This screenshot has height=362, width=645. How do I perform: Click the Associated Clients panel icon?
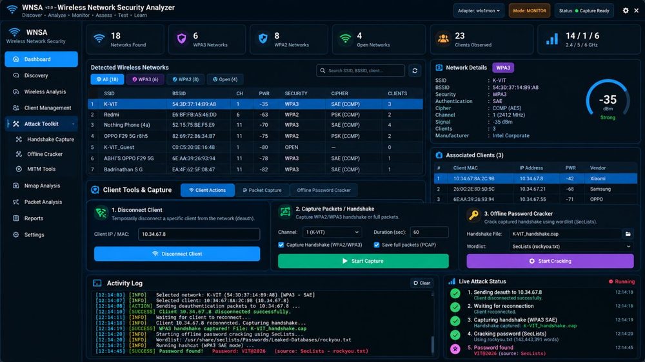coord(439,155)
